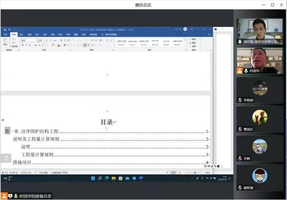
Task: Click the yellow text highlight color tool
Action: point(53,45)
